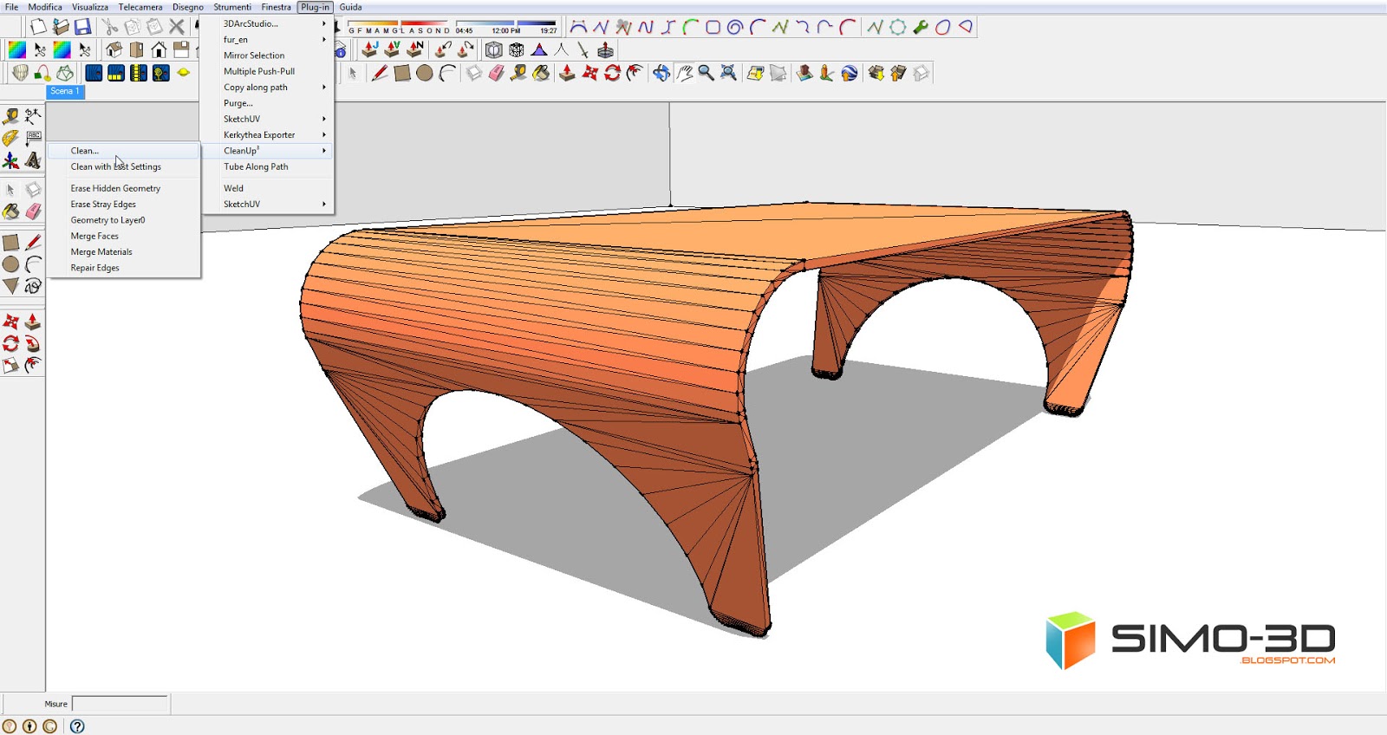Image resolution: width=1387 pixels, height=735 pixels.
Task: Select the ABC text label tool
Action: [33, 139]
